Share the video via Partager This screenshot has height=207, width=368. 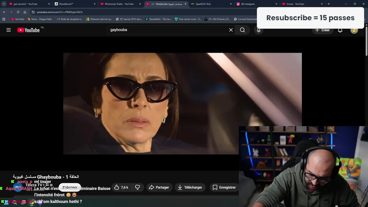pyautogui.click(x=159, y=187)
